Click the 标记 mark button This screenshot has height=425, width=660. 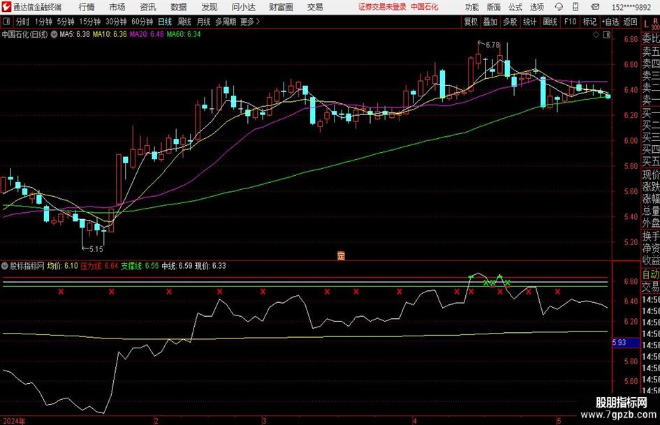tap(589, 22)
